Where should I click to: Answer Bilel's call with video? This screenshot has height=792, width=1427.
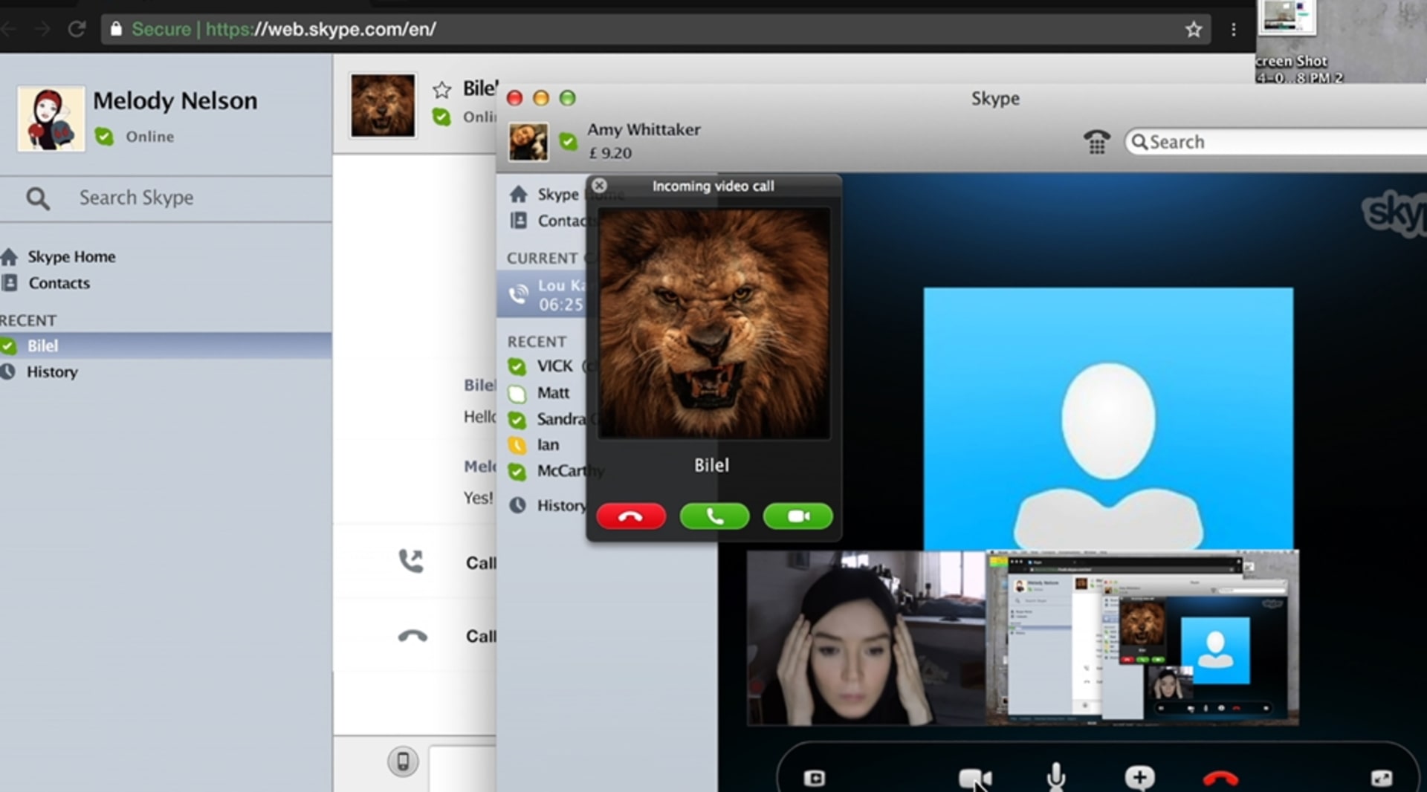point(797,516)
